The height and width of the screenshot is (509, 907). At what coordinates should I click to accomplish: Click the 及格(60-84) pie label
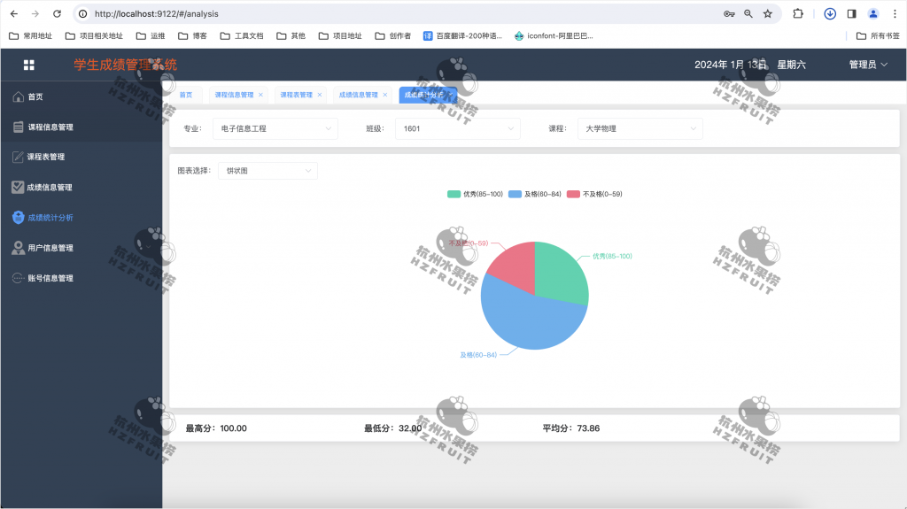pos(478,355)
